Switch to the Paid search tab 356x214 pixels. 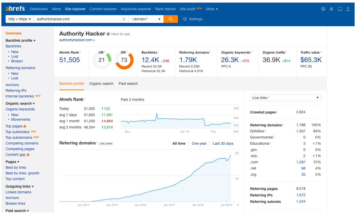point(128,84)
